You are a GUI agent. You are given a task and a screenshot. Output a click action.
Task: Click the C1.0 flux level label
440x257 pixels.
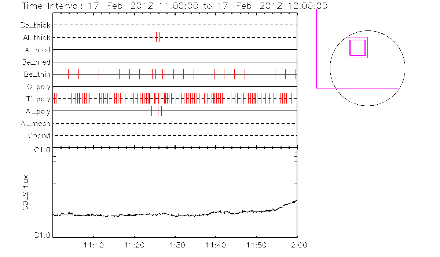click(x=43, y=150)
